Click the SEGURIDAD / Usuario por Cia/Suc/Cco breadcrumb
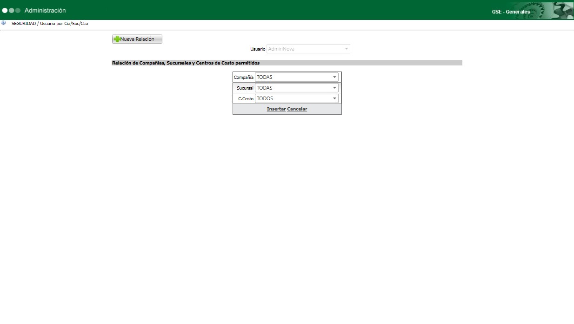Screen dimensions: 574x324 coord(50,23)
